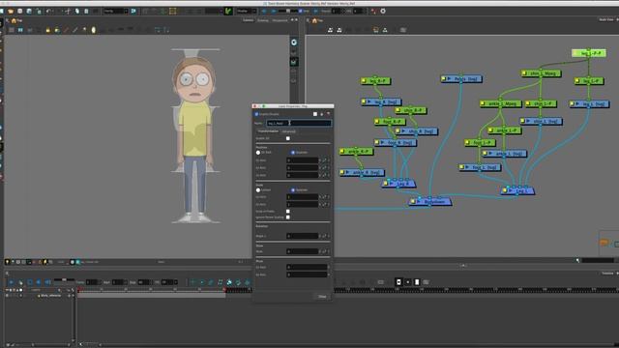Click the function button next to Position x-Axis

325,160
